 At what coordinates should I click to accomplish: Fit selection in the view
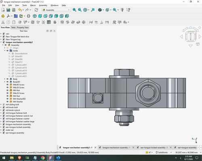[80, 10]
